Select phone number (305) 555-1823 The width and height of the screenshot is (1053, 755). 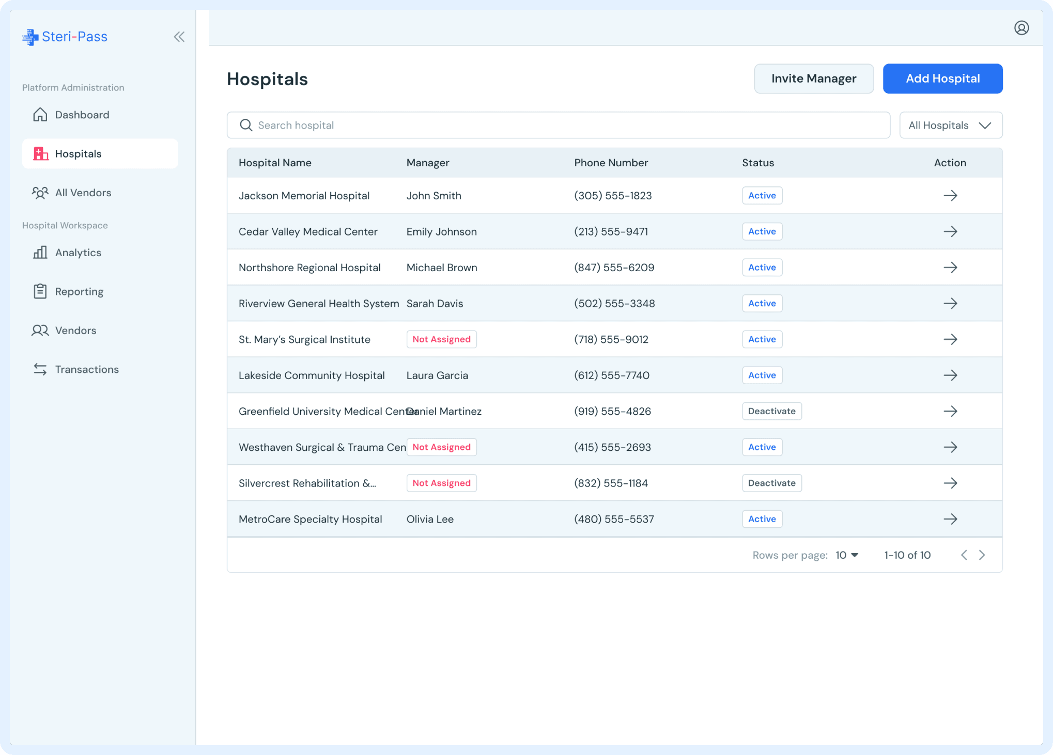click(613, 196)
